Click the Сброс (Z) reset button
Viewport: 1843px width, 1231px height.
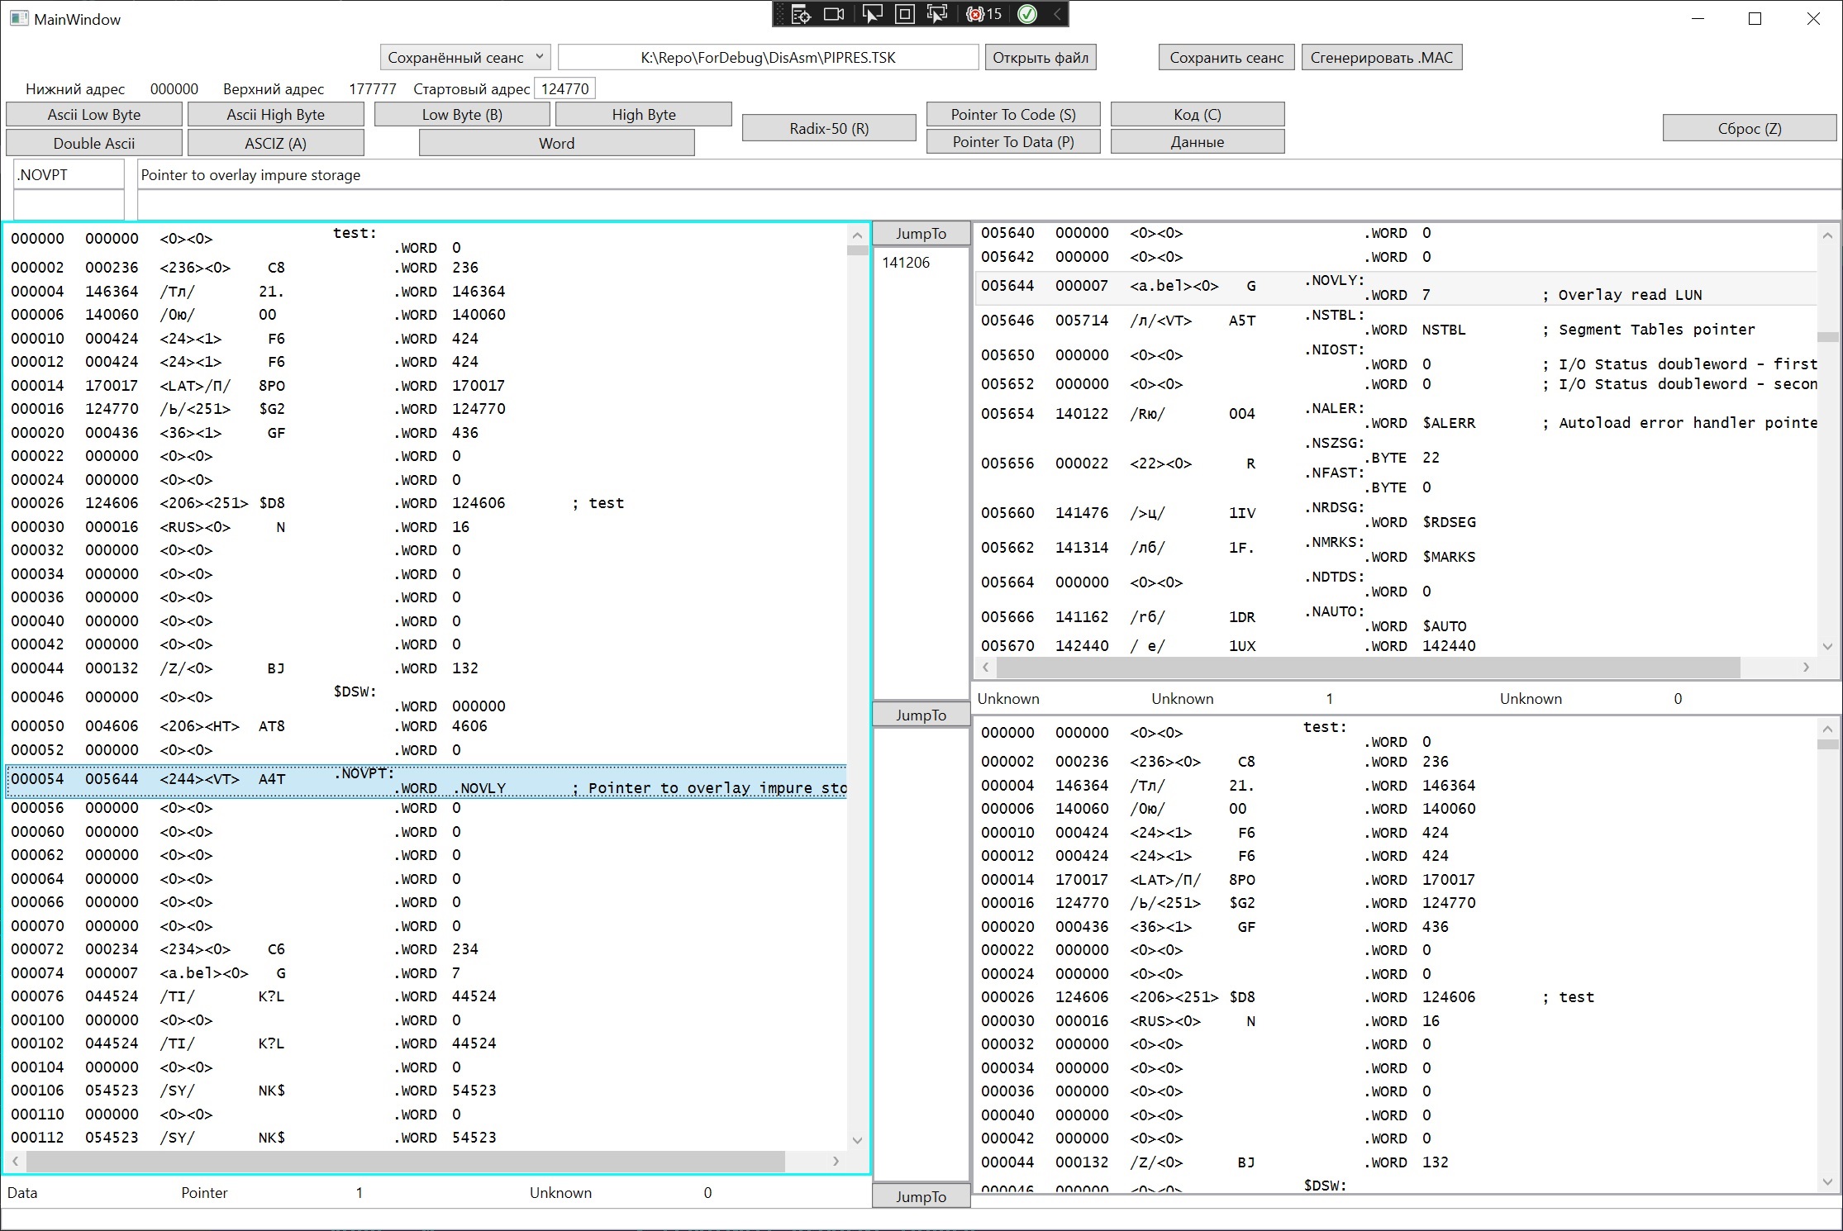(x=1749, y=128)
